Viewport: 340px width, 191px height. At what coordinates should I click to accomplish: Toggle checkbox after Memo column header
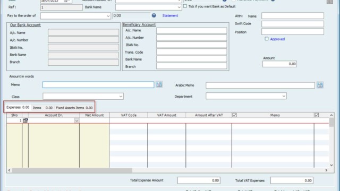pos(317,115)
